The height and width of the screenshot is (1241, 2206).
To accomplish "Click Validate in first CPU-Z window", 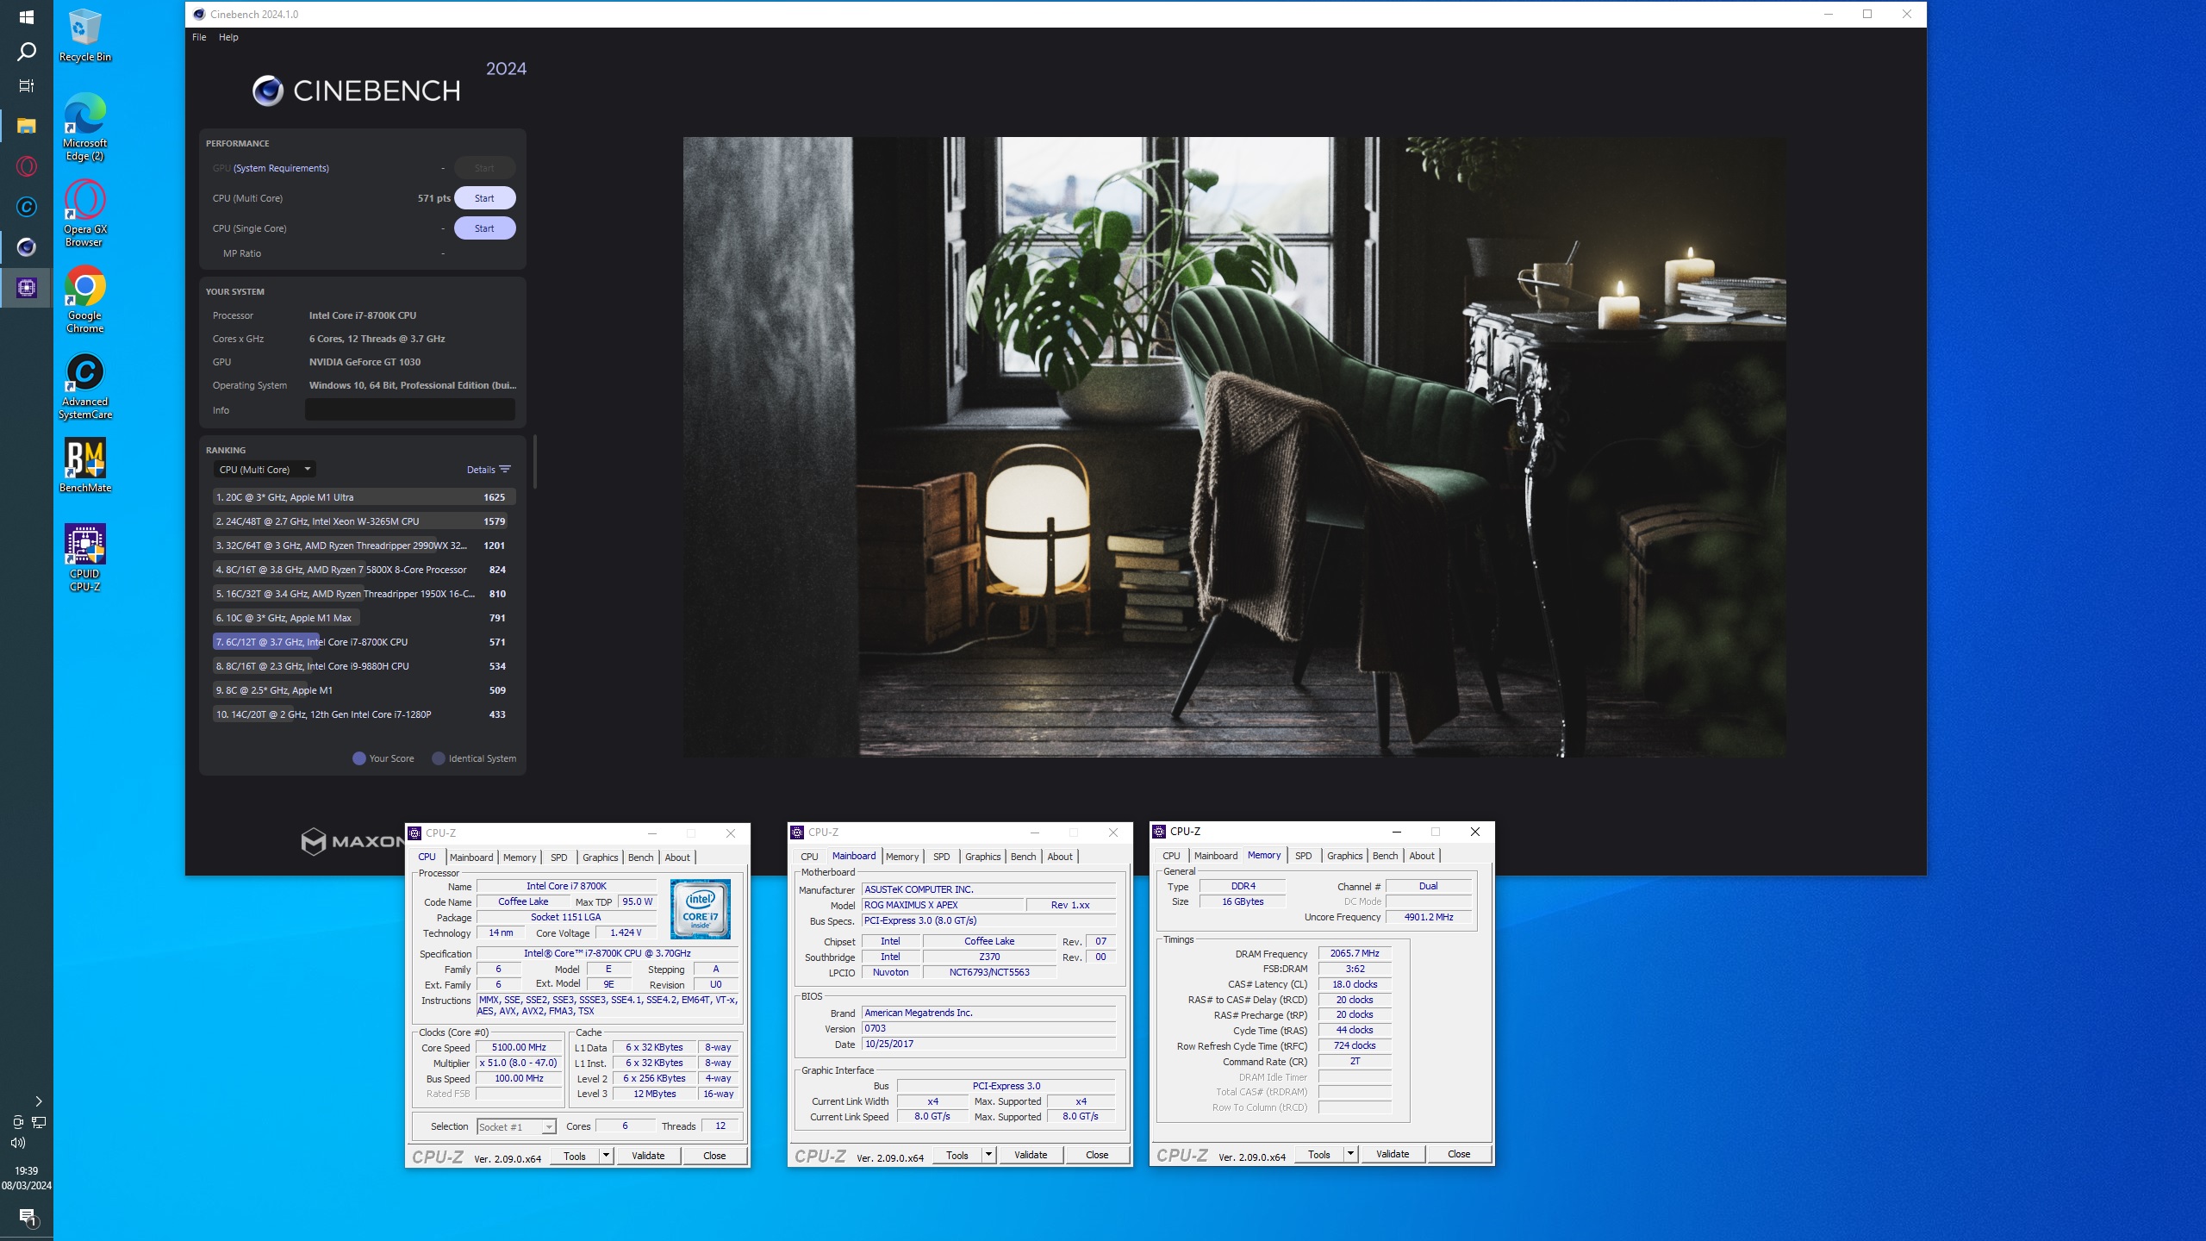I will (648, 1156).
